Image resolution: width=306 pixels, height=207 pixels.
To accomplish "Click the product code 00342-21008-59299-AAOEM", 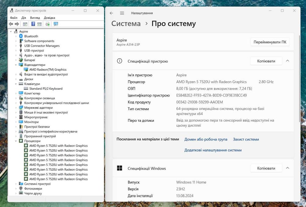I will (200, 102).
